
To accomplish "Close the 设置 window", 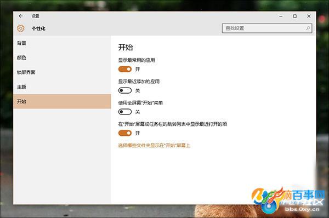I will tap(309, 16).
